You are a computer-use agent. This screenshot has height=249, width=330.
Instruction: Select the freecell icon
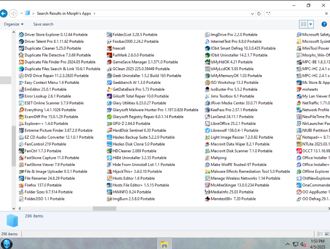point(109,48)
